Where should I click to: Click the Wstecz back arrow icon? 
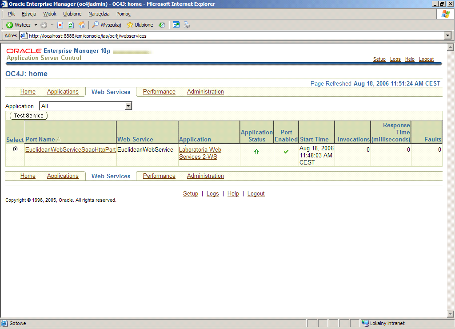coord(10,25)
